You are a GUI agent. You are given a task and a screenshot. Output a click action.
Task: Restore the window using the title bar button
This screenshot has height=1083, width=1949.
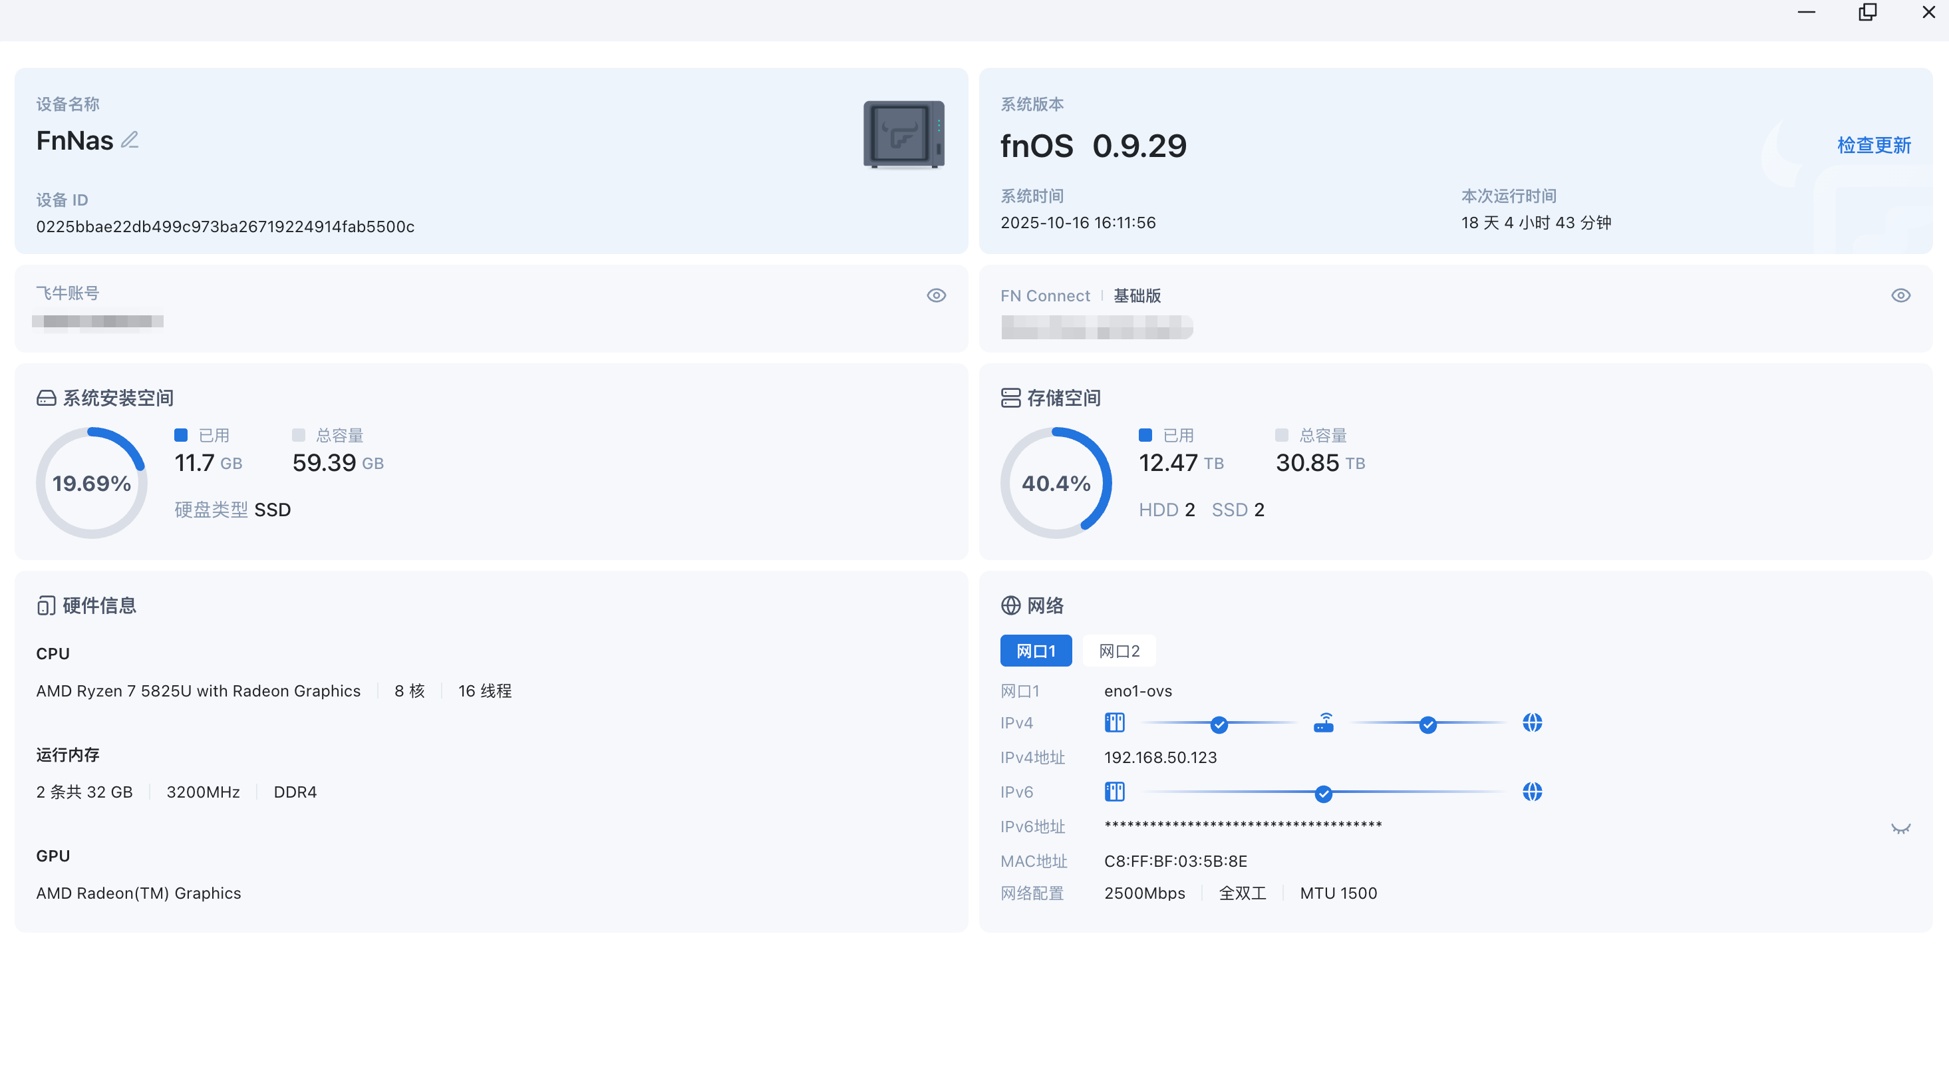(x=1867, y=12)
